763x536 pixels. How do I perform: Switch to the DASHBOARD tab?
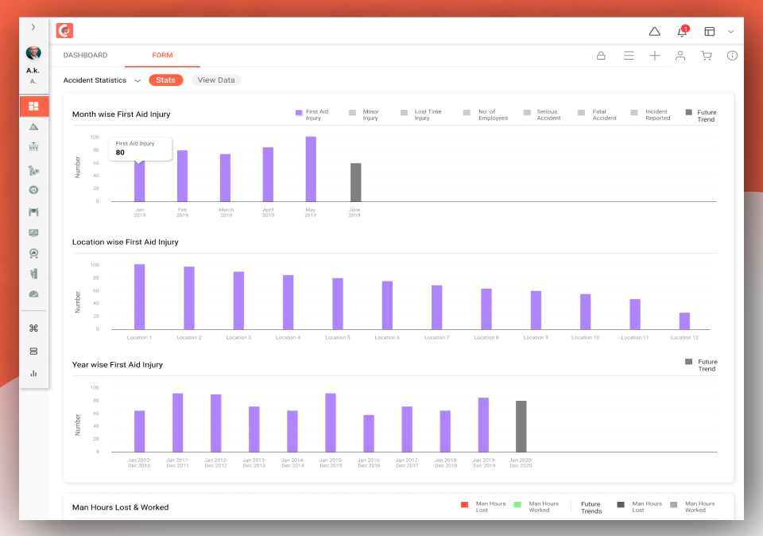[85, 55]
